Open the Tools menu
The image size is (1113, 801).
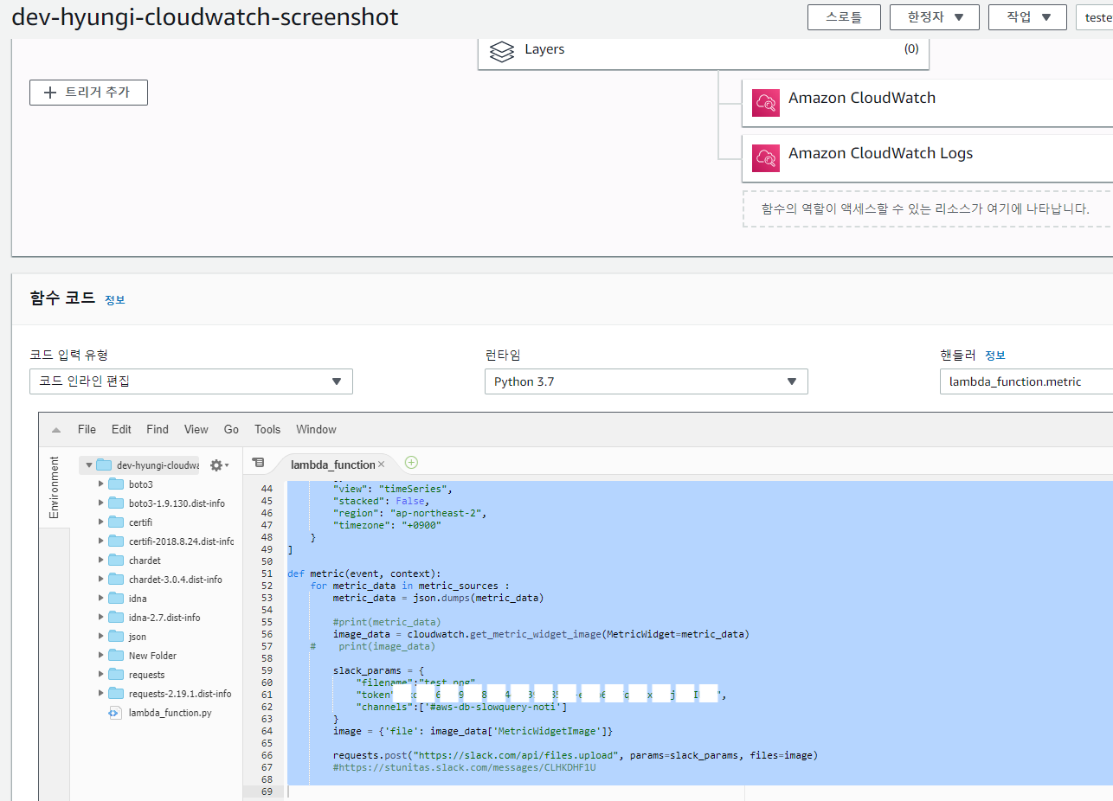(x=267, y=430)
